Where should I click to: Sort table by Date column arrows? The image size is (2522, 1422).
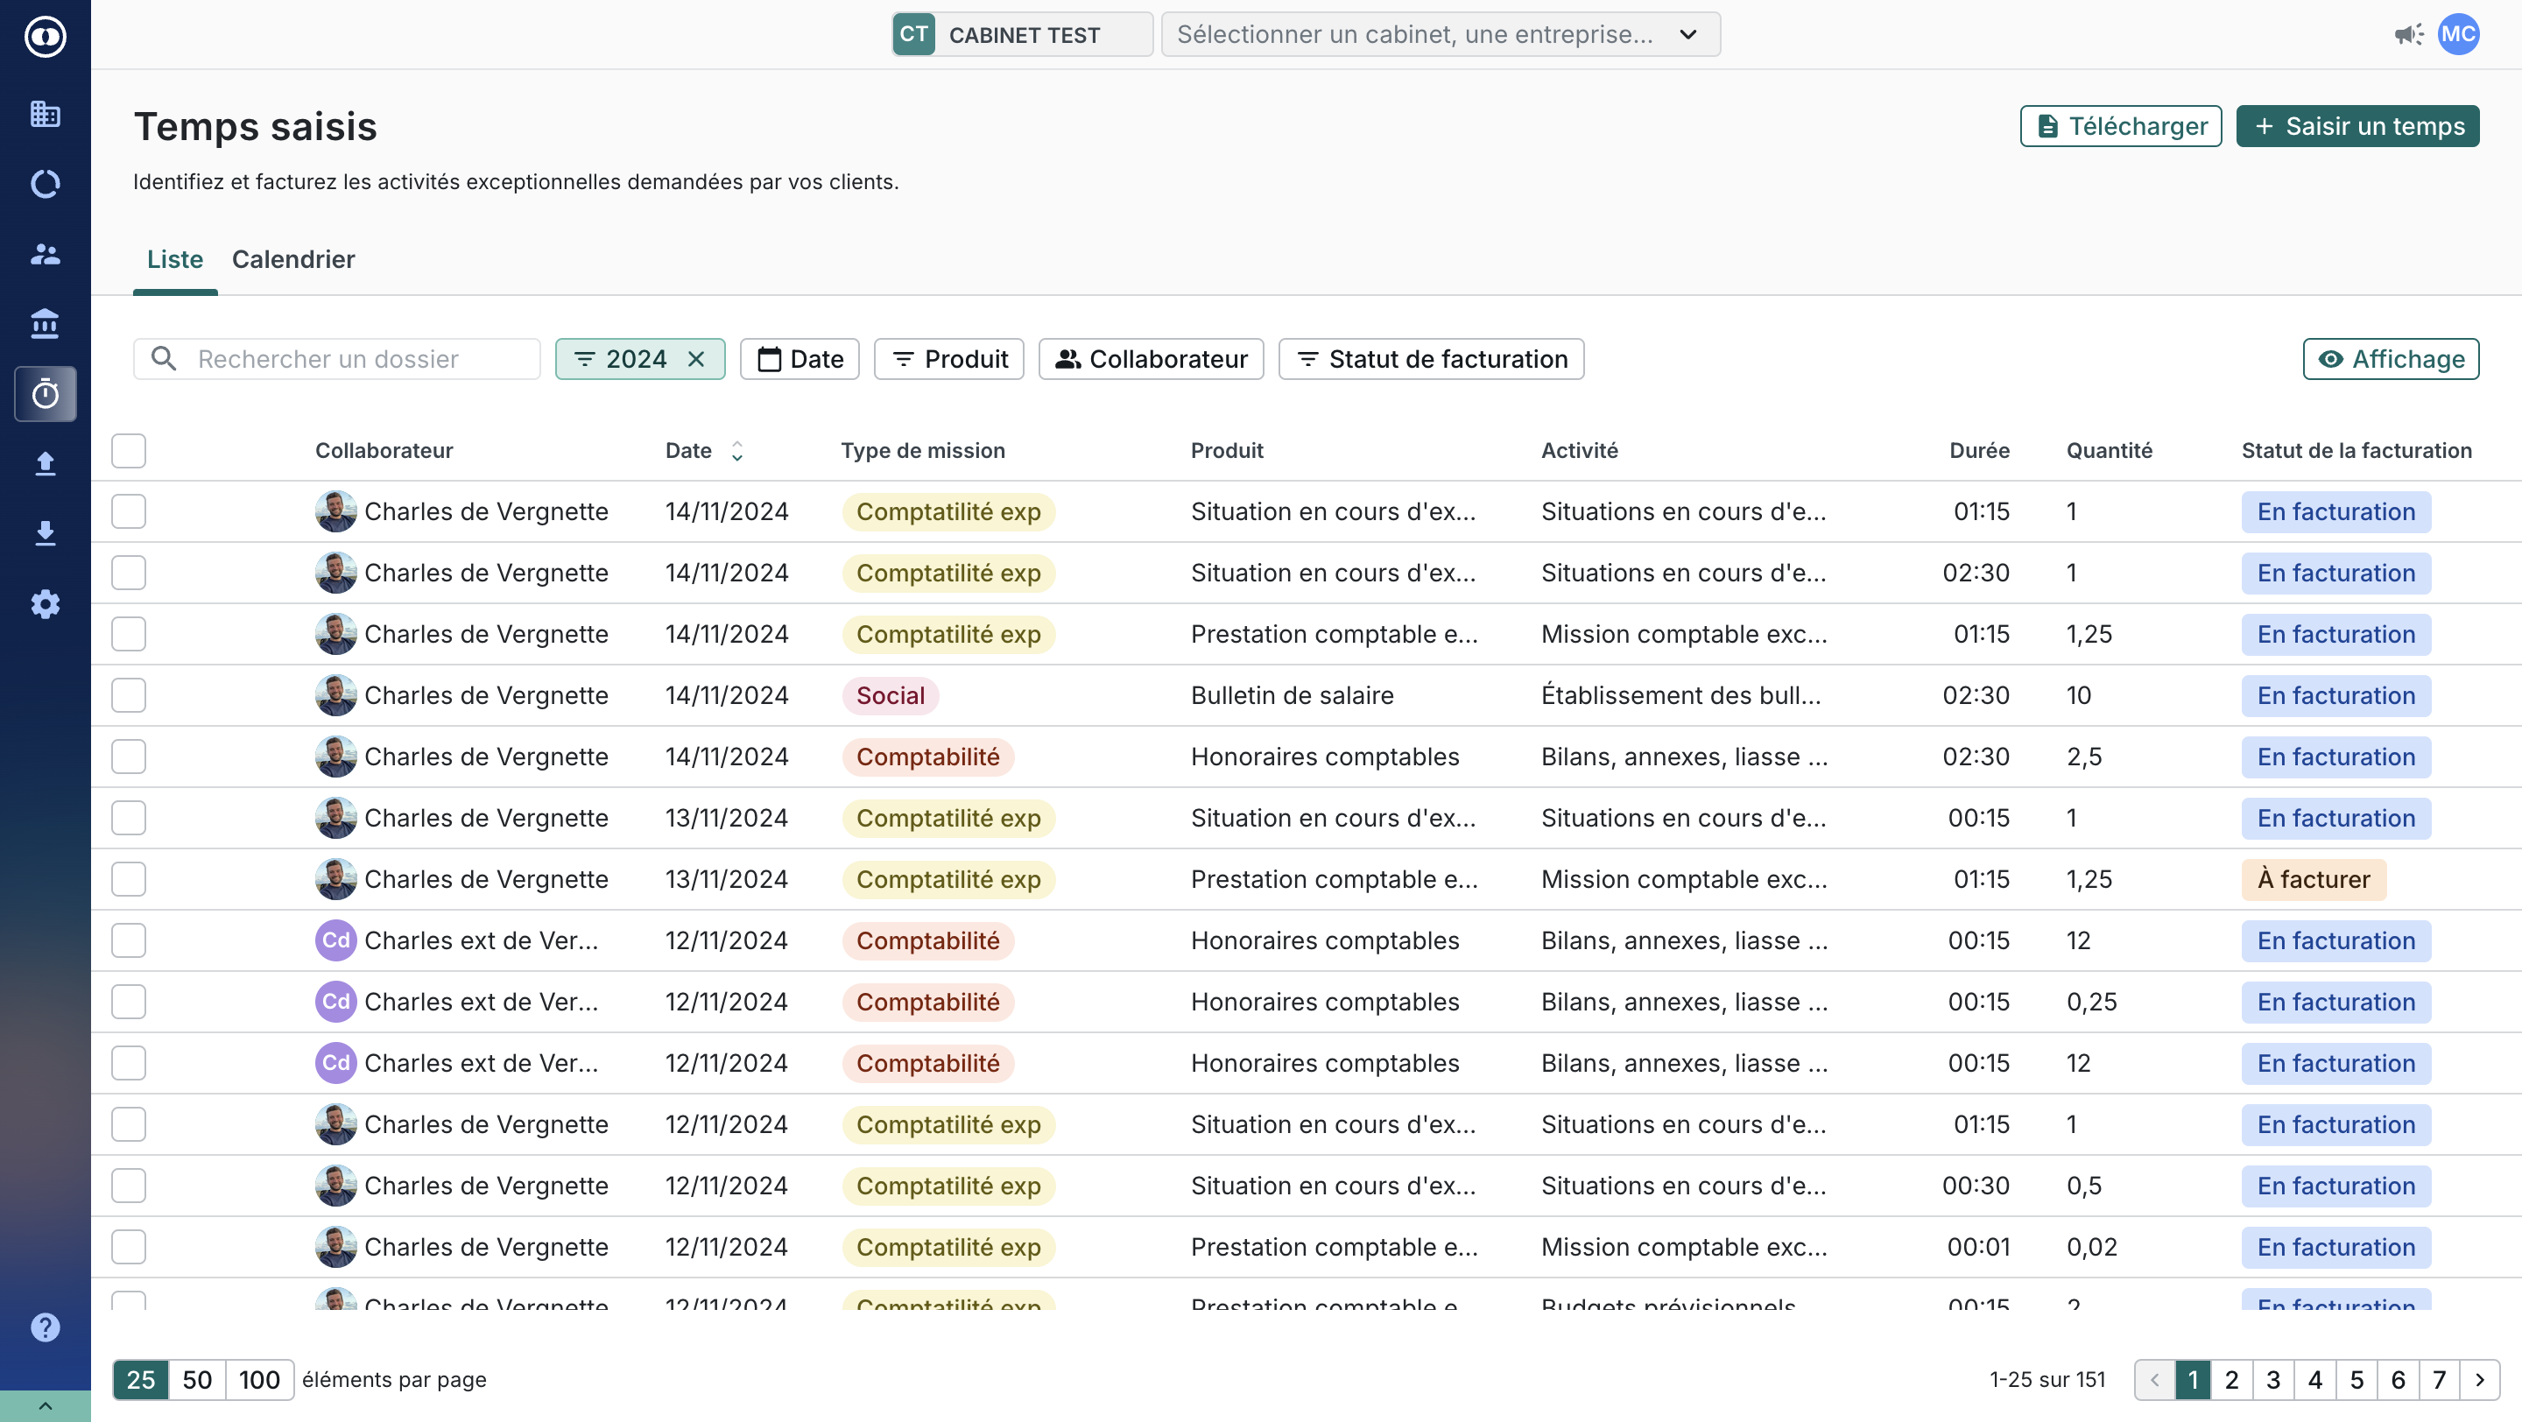737,450
